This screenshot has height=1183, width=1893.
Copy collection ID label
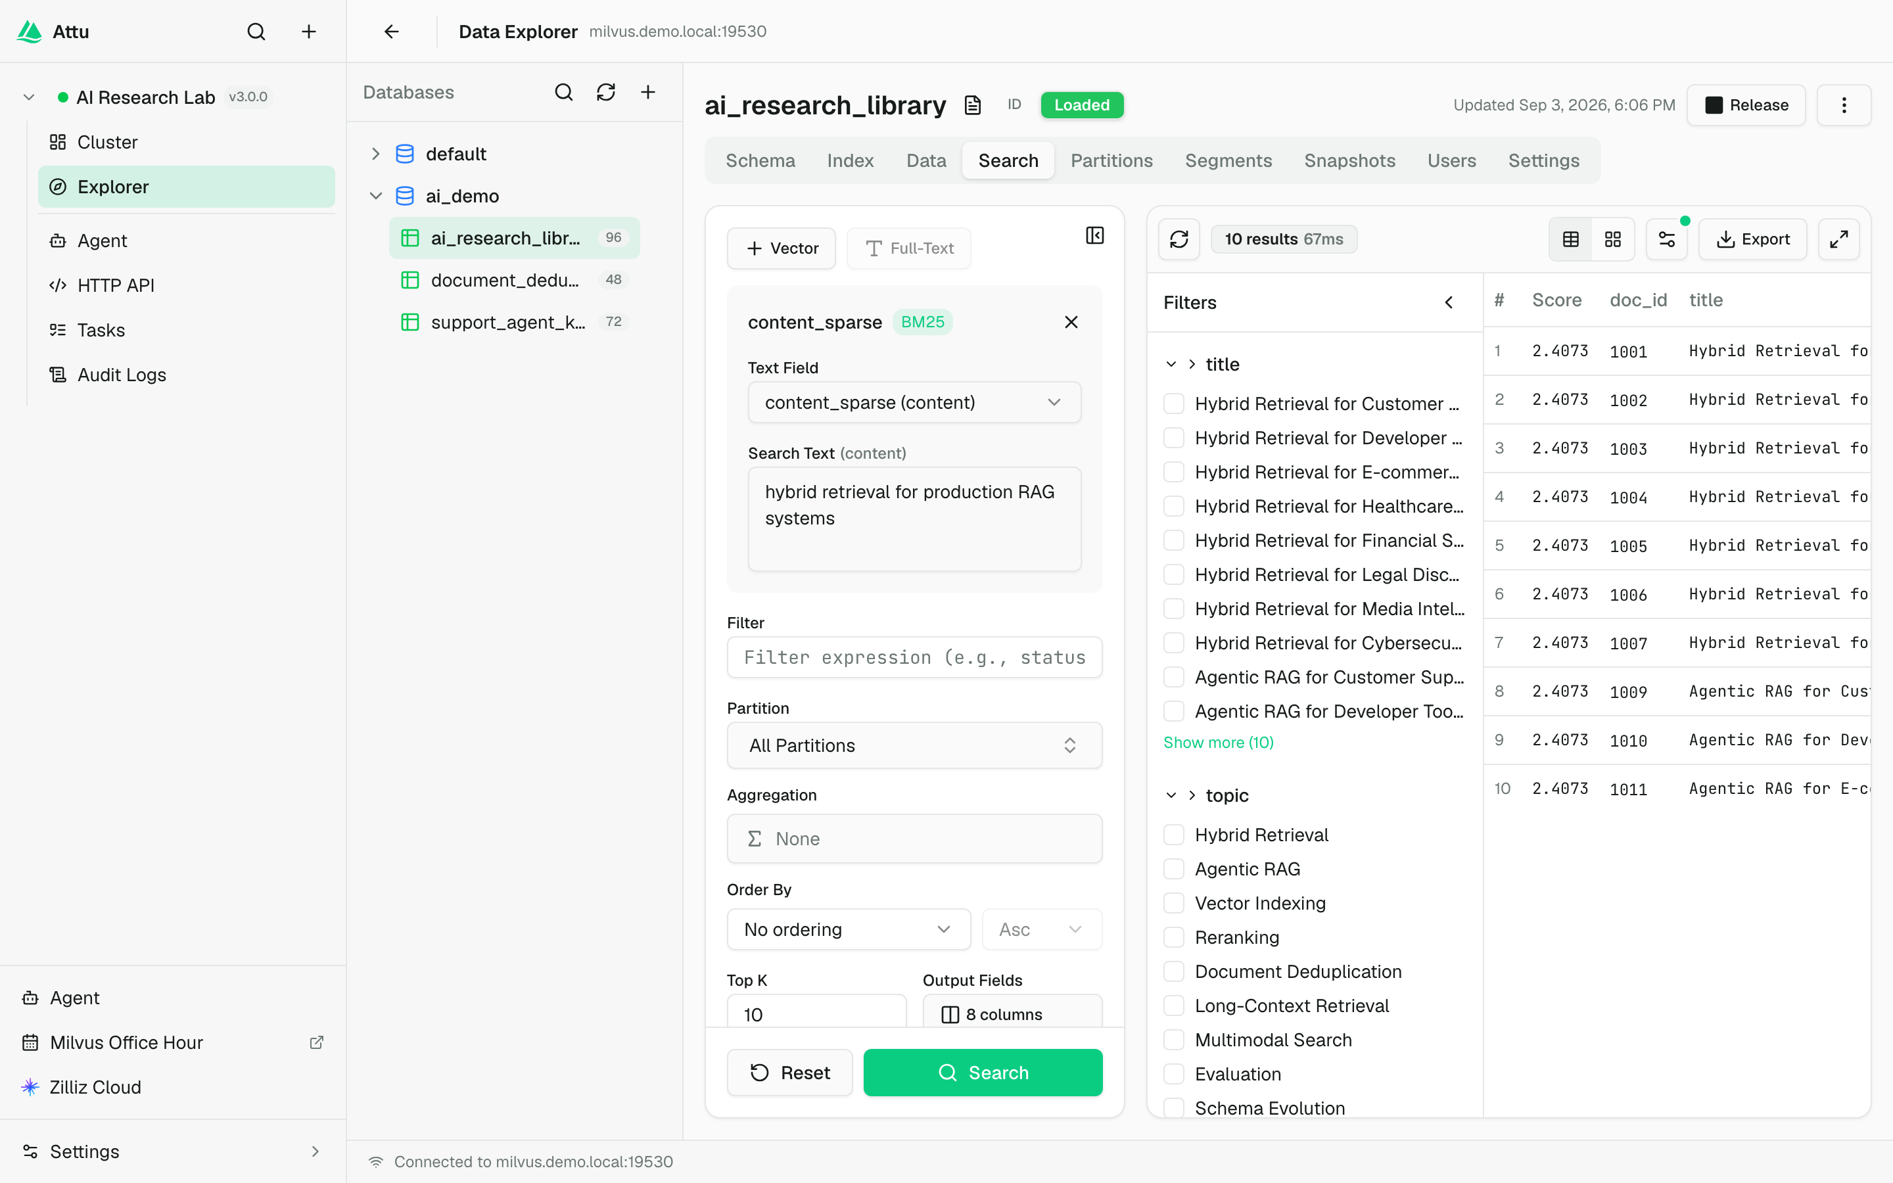[1015, 105]
